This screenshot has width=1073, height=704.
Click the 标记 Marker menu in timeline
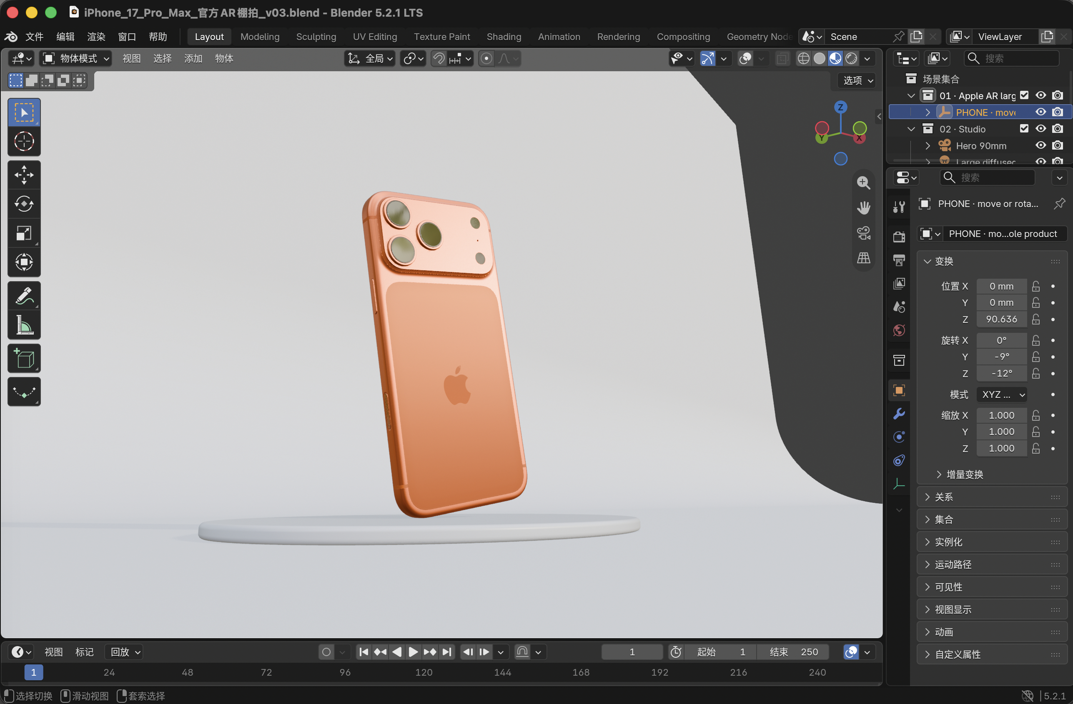[x=84, y=652]
